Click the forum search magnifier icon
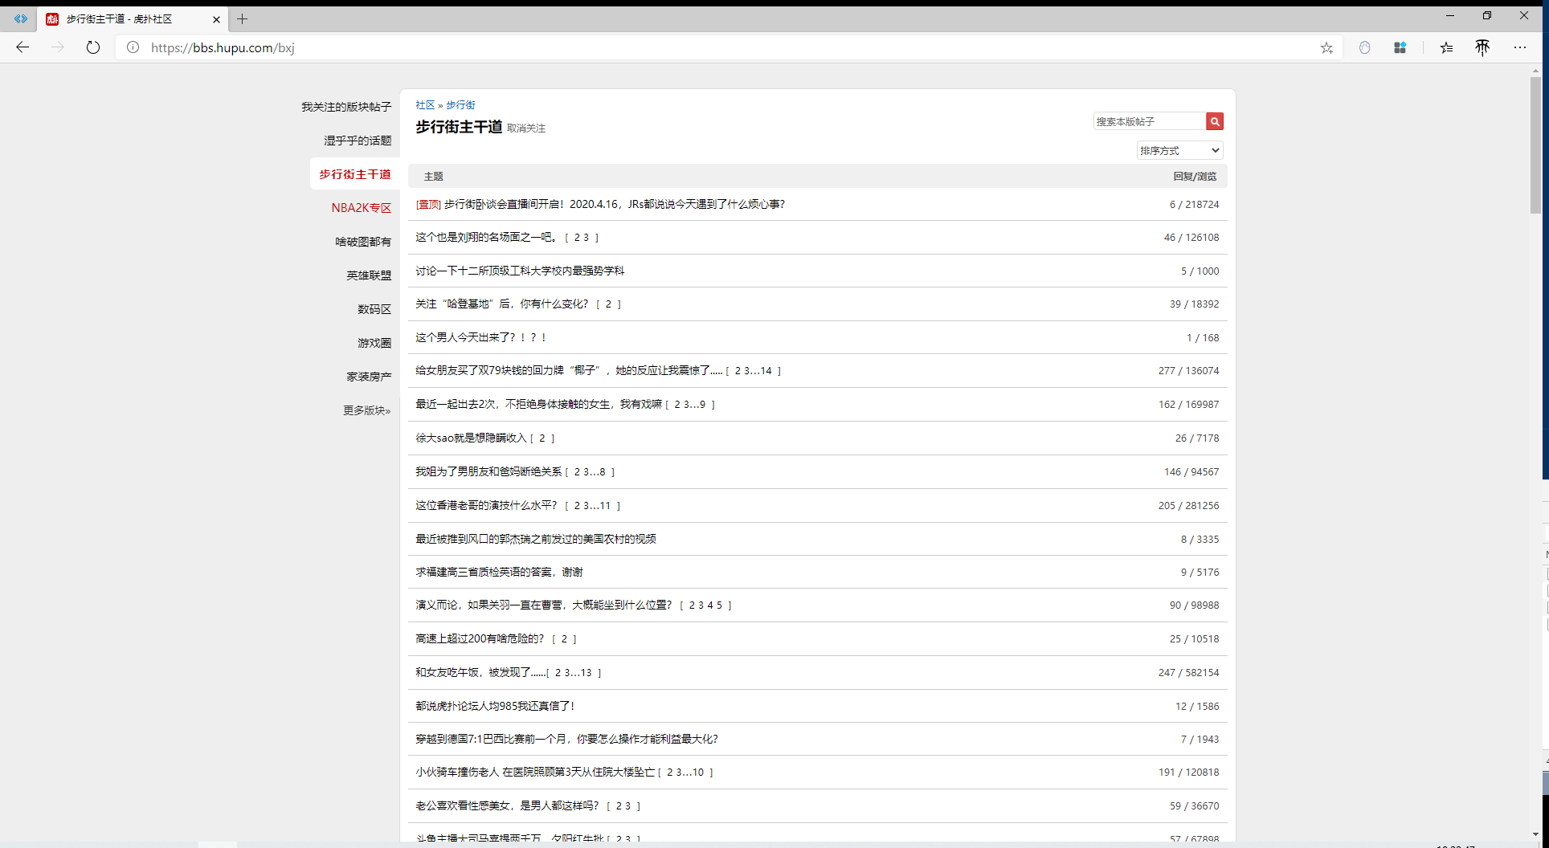Screen dimensions: 1549x848 pos(1214,121)
